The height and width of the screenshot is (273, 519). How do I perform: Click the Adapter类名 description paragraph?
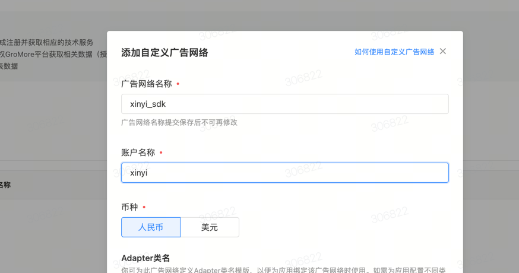(x=283, y=270)
